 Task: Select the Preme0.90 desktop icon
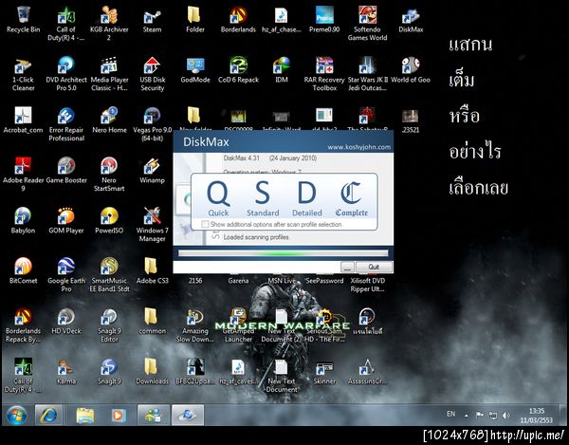(324, 20)
